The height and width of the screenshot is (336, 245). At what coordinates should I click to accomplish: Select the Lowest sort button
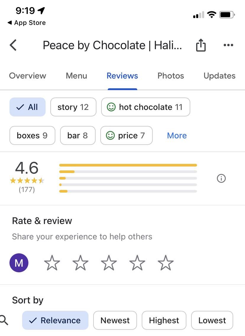point(212,320)
